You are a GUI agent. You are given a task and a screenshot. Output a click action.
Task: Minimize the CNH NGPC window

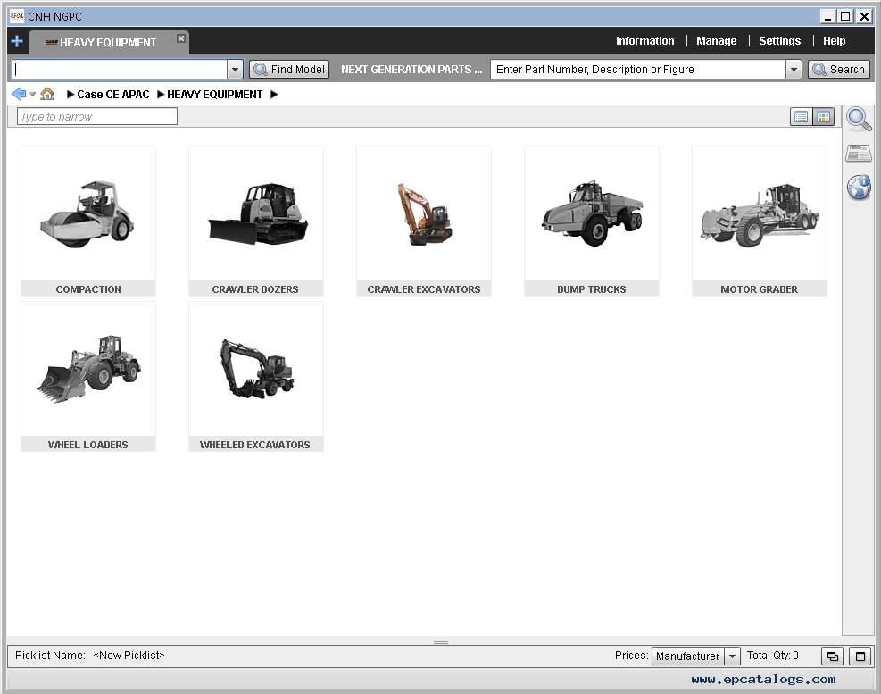[x=827, y=16]
